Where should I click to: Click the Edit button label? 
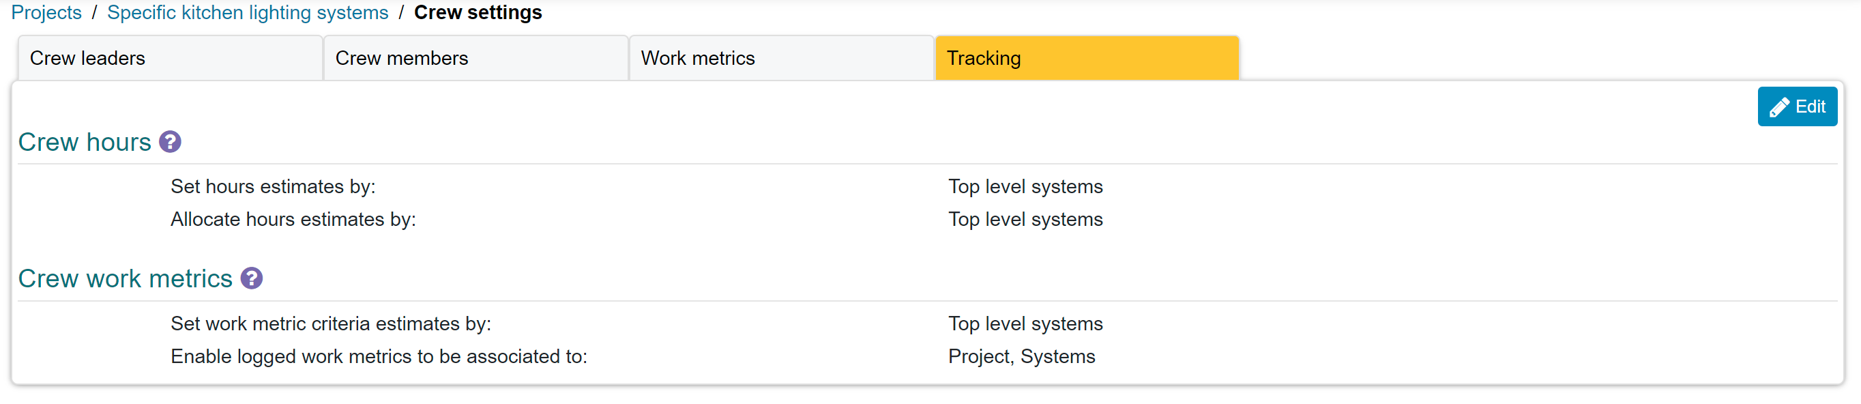click(1810, 107)
